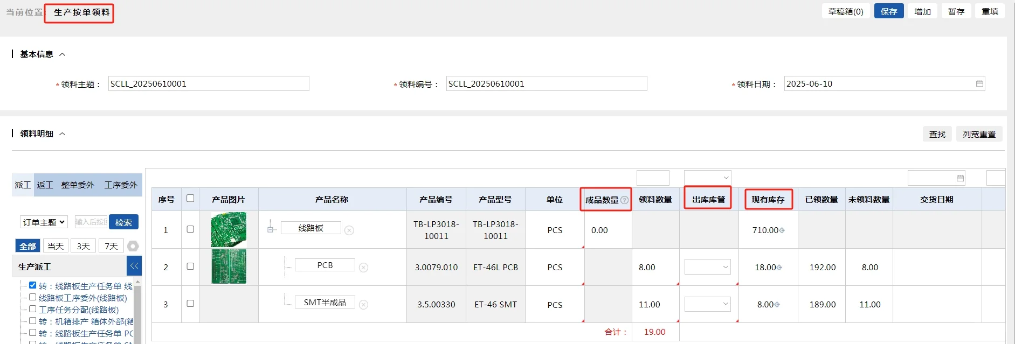Click the 成品数量 cell showing 0.00
The height and width of the screenshot is (344, 1015).
pos(608,230)
